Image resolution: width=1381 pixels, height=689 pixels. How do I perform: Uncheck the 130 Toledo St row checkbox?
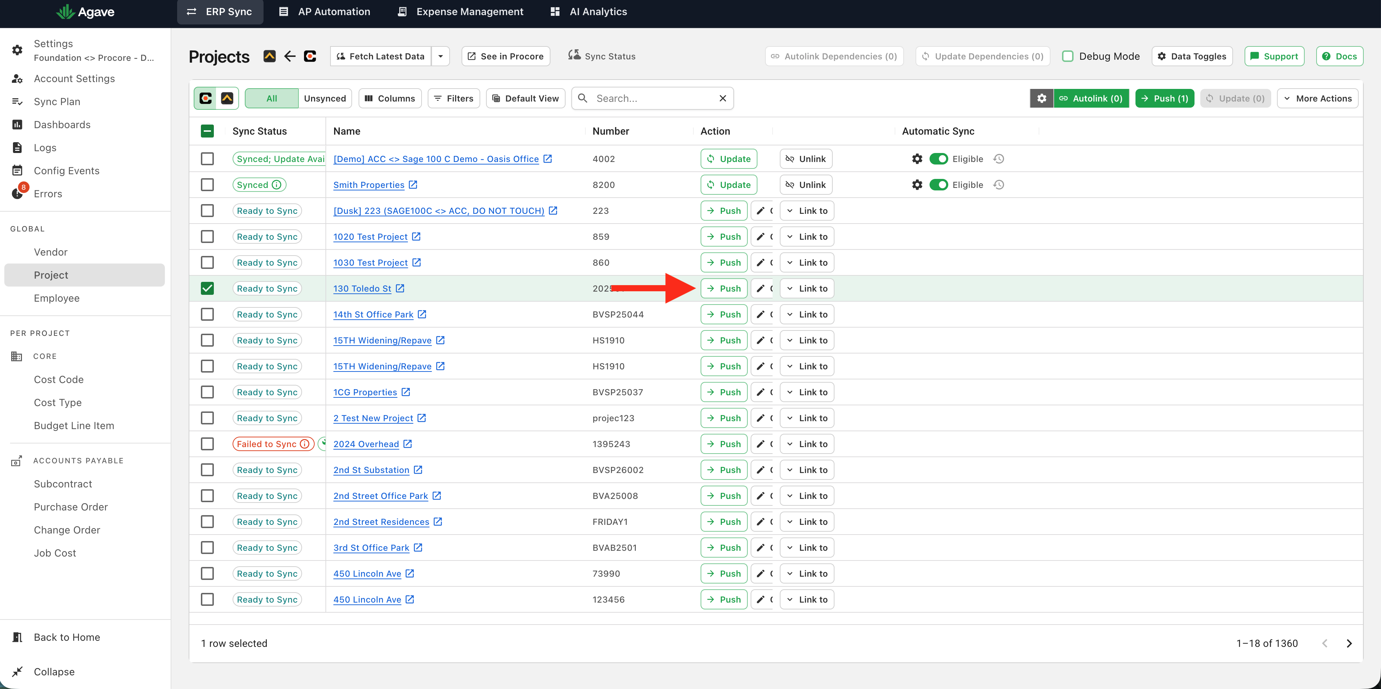point(207,288)
